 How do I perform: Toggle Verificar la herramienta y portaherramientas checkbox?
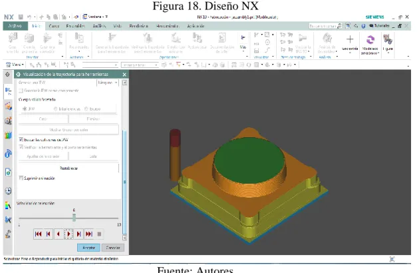21,147
